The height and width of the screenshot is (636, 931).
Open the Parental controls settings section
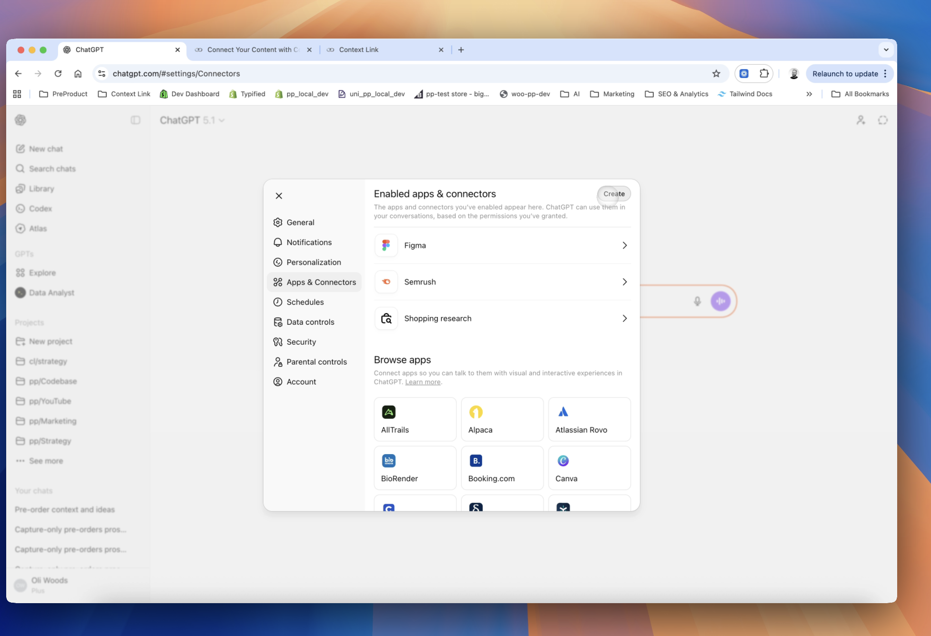pyautogui.click(x=316, y=362)
